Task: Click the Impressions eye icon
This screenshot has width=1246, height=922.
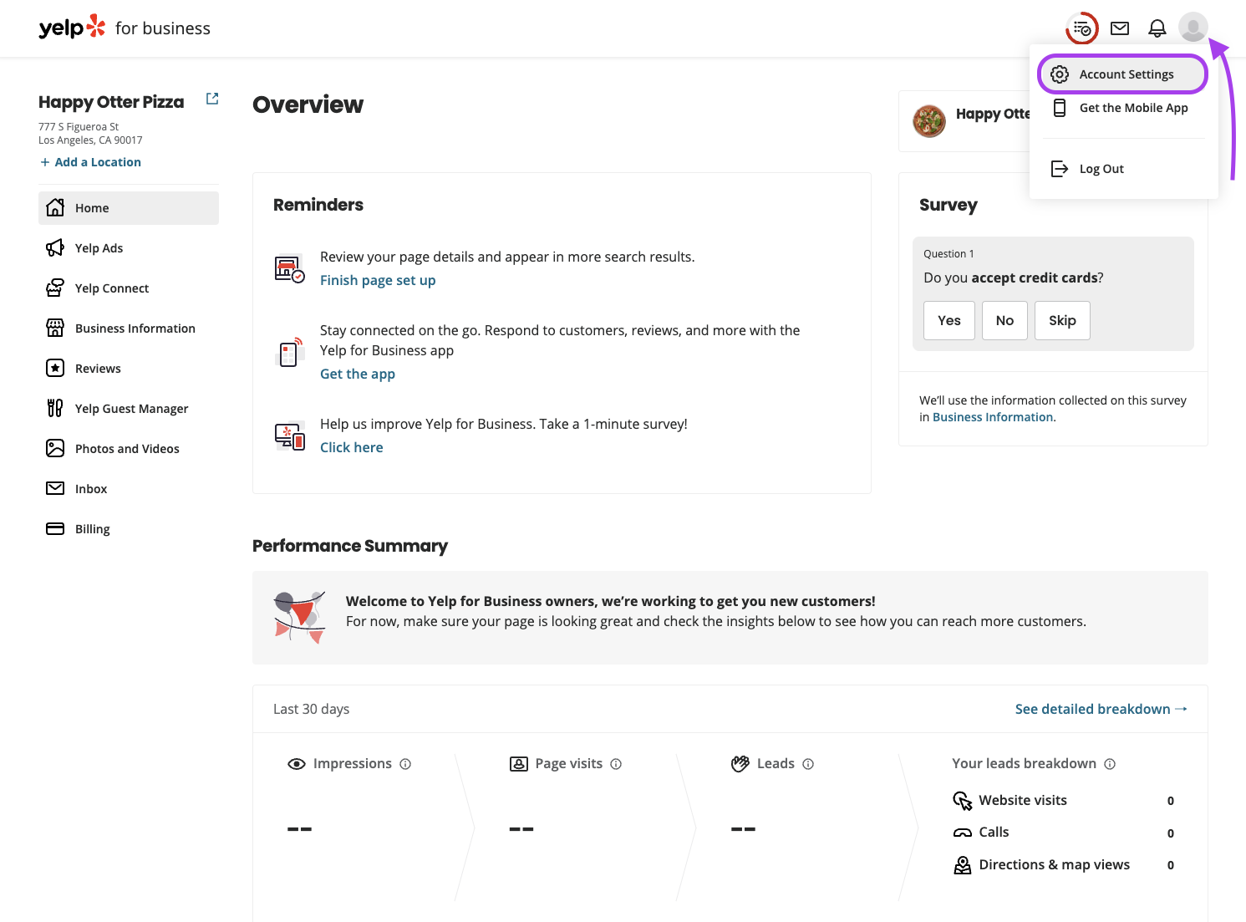Action: [297, 764]
